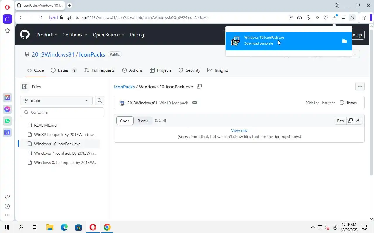The image size is (374, 233).
Task: Copy raw file contents icon
Action: (x=350, y=121)
